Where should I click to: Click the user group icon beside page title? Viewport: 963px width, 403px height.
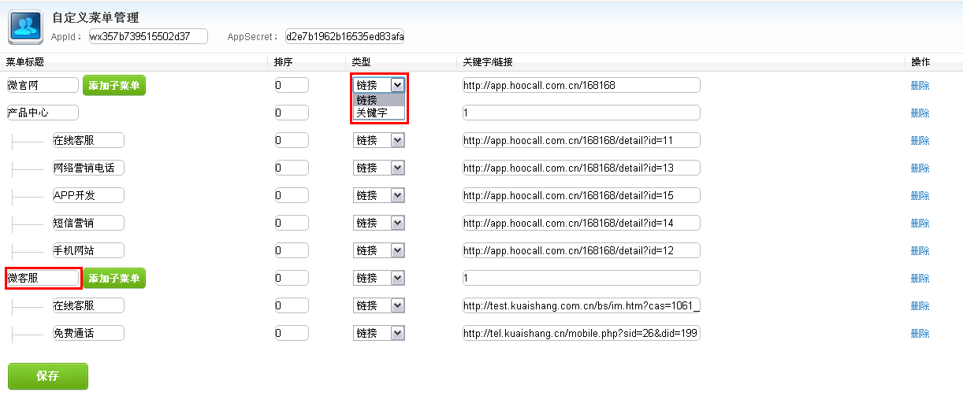pyautogui.click(x=25, y=28)
